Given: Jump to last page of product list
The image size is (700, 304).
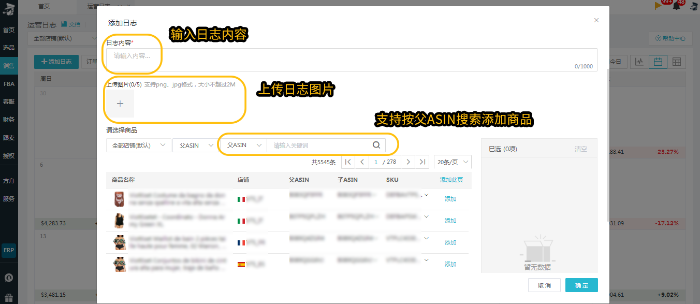Looking at the screenshot, I should tap(423, 162).
